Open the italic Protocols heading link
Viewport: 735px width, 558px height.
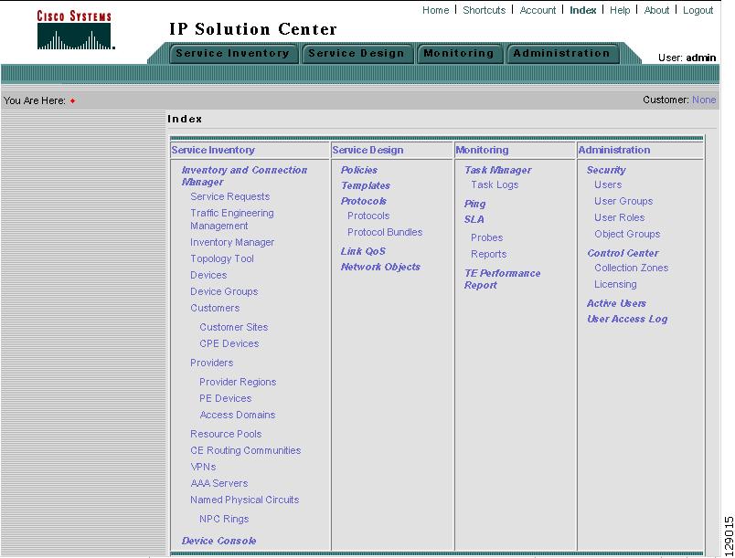(x=364, y=201)
